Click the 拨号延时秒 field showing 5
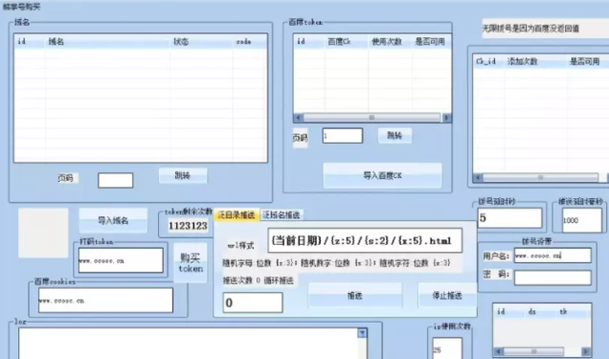 tap(510, 218)
